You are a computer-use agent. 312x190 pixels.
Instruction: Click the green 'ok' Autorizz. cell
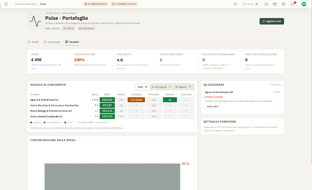170,100
